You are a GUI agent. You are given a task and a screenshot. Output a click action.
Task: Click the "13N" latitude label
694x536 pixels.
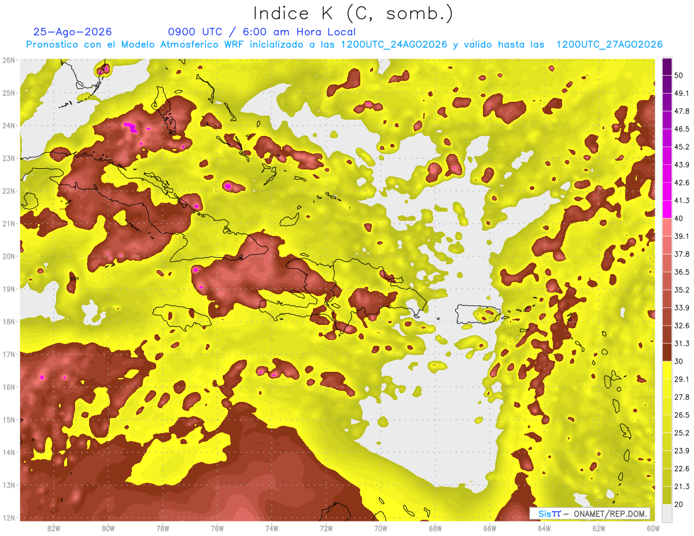click(8, 485)
